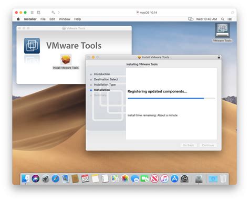Expand the forward chevron in Fusion toolbar

[59, 13]
